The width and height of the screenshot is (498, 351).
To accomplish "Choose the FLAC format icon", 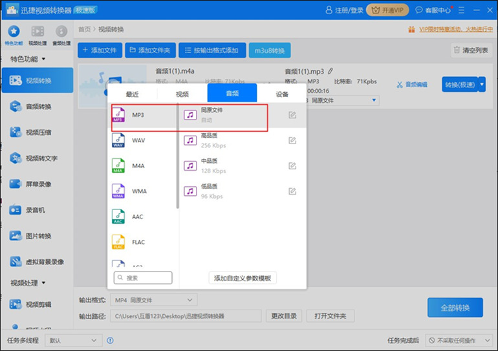I will tap(118, 242).
